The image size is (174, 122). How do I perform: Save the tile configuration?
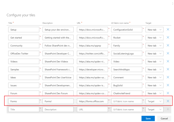pyautogui.click(x=148, y=118)
